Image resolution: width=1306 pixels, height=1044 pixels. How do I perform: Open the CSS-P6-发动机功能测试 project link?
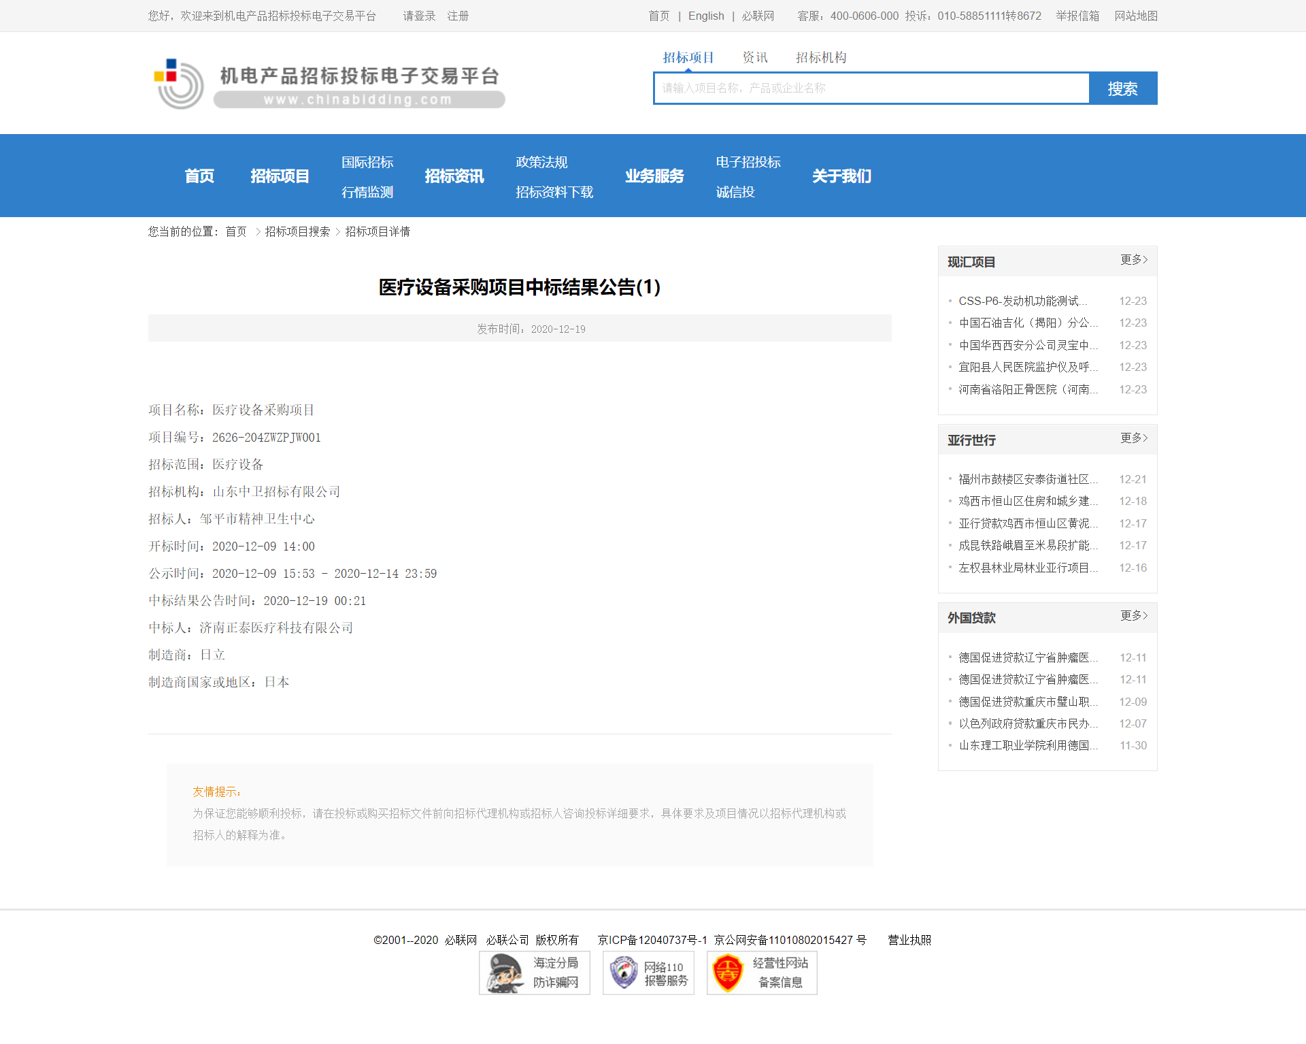tap(1022, 301)
